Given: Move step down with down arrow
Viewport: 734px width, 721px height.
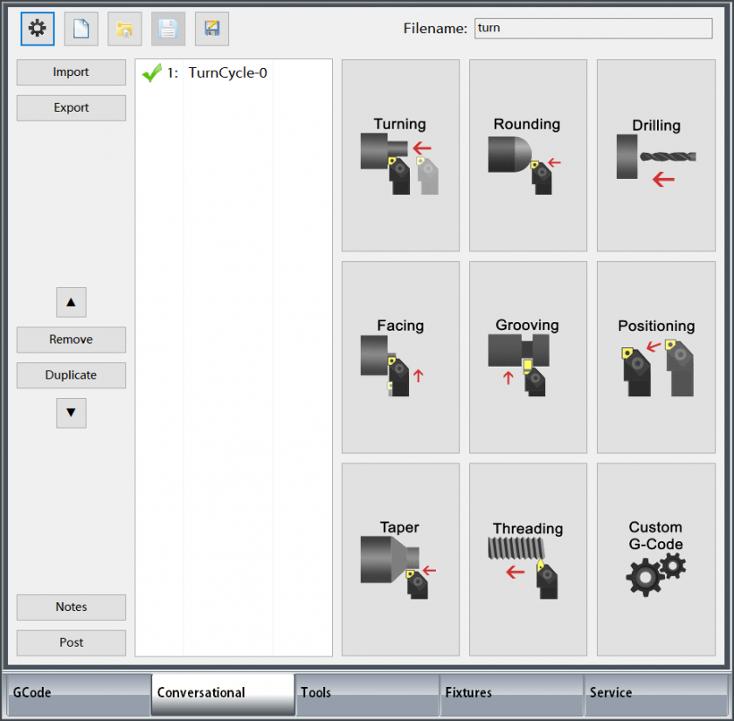Looking at the screenshot, I should [71, 412].
